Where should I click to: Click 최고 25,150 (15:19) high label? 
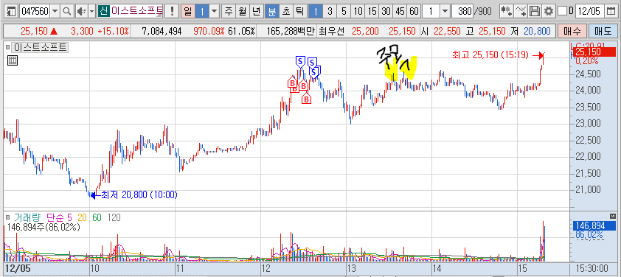[491, 55]
